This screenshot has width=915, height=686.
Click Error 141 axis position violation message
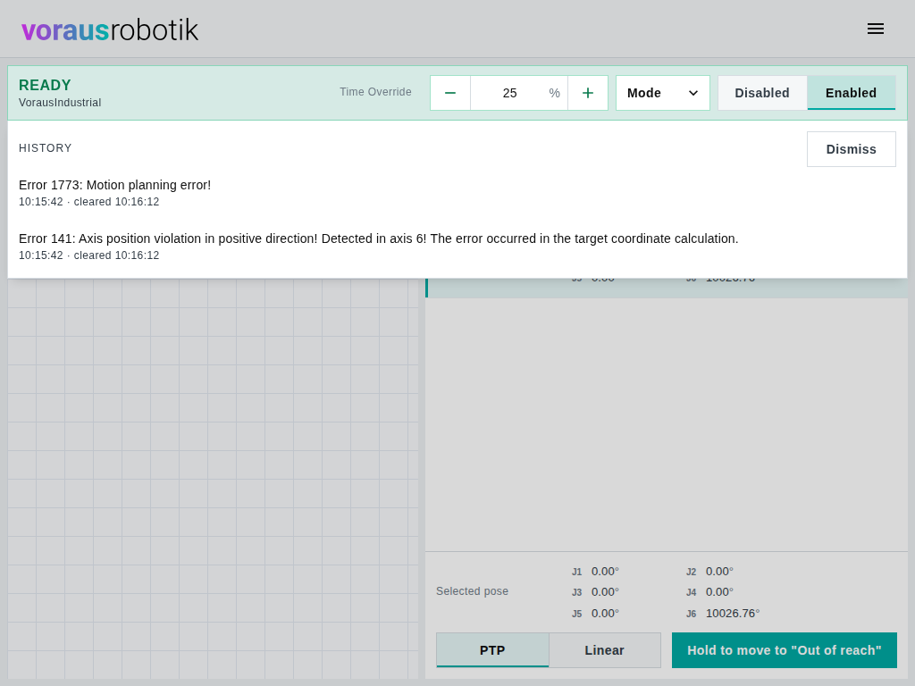click(x=379, y=238)
